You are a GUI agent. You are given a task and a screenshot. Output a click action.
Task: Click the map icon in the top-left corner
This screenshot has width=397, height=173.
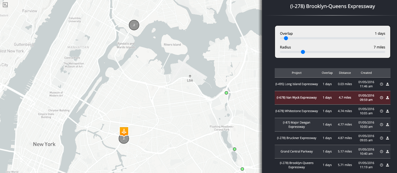click(x=5, y=5)
